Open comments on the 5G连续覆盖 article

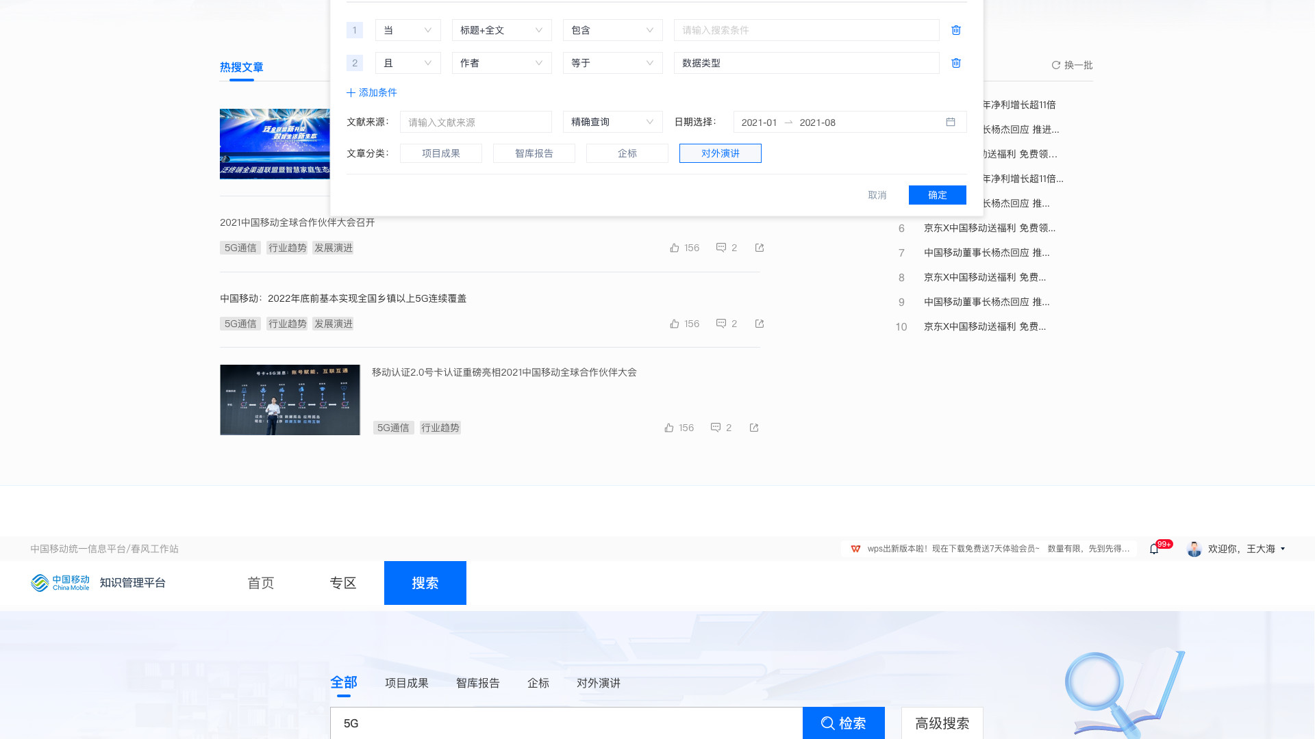[x=722, y=323]
